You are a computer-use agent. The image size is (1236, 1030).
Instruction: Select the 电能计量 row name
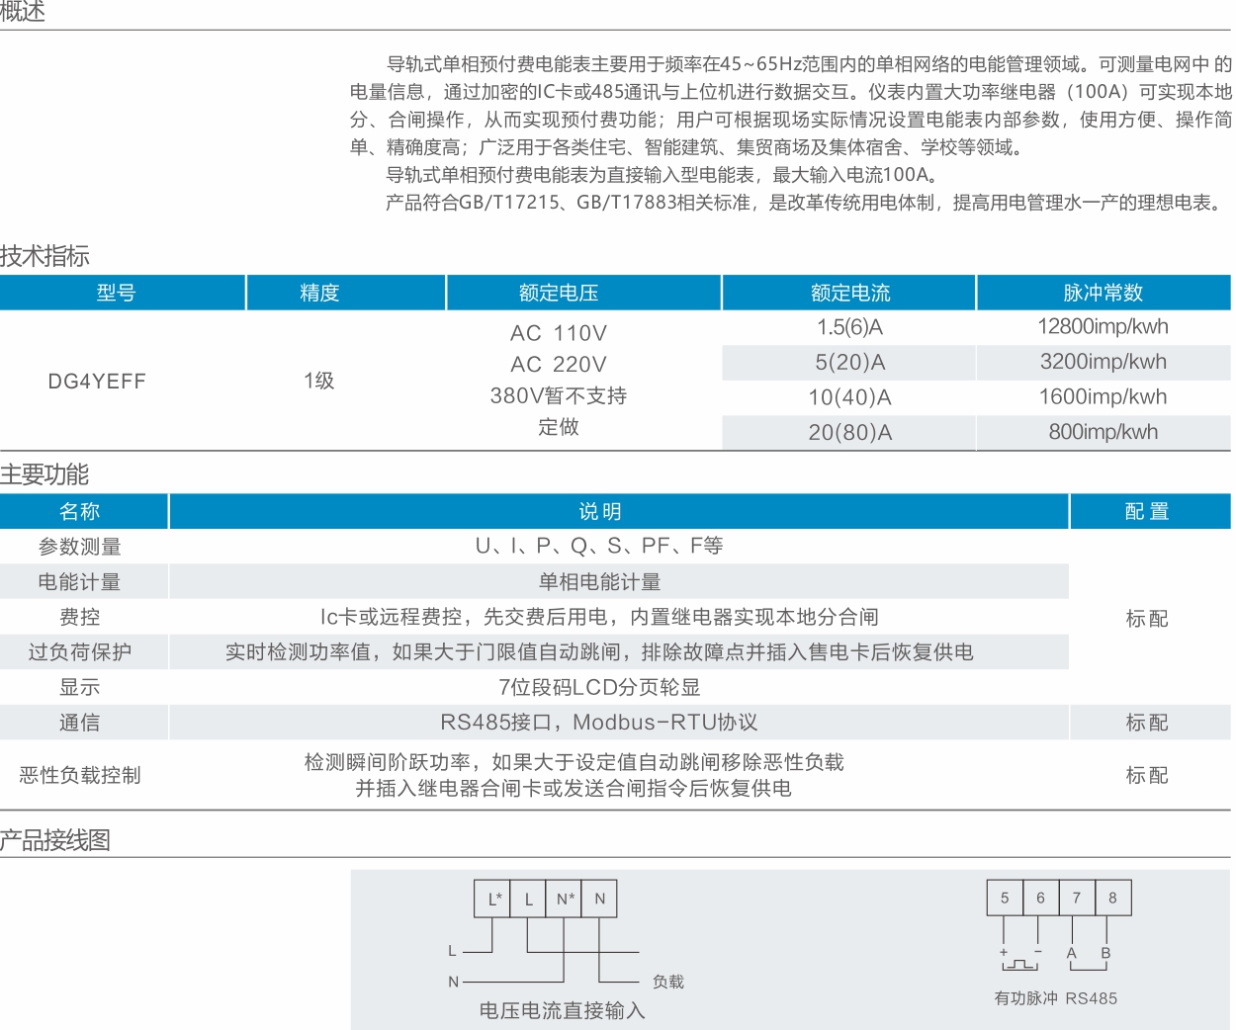coord(80,582)
